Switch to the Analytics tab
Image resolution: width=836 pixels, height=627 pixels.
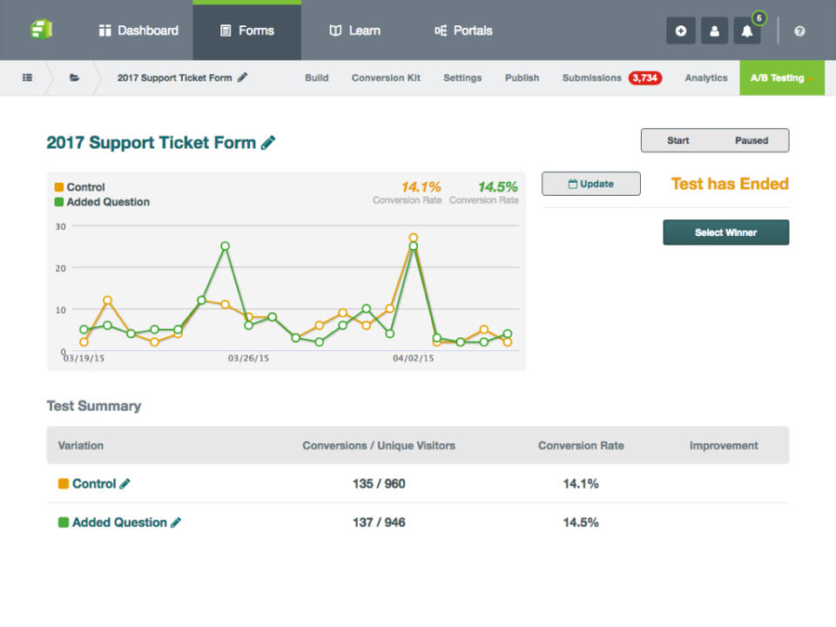pos(705,78)
